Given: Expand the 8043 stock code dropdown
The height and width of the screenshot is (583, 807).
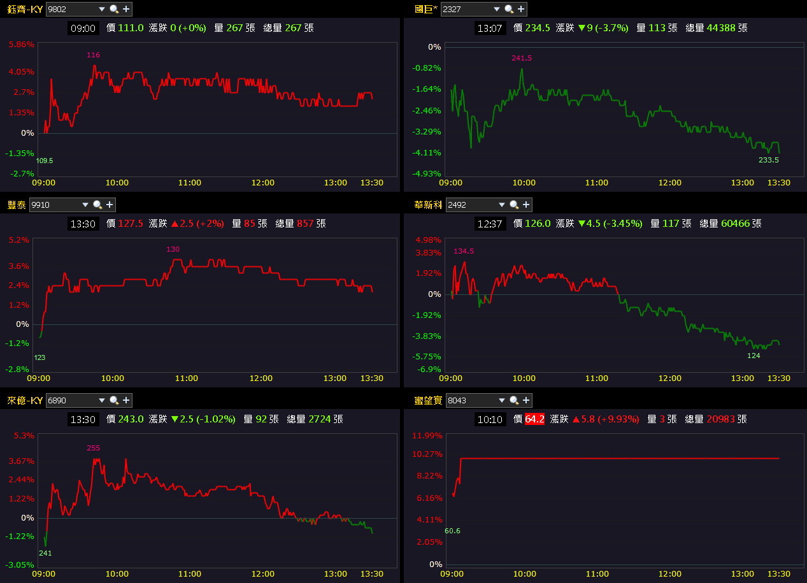Looking at the screenshot, I should (x=502, y=400).
